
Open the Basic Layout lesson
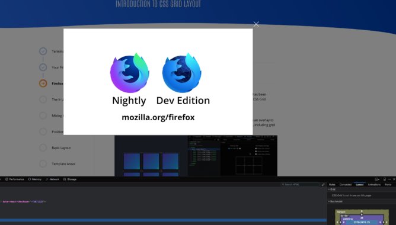[61, 148]
